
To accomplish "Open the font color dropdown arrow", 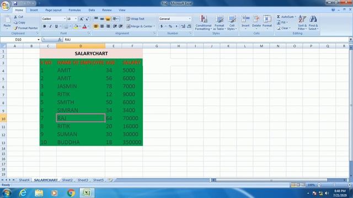I will 88,26.
